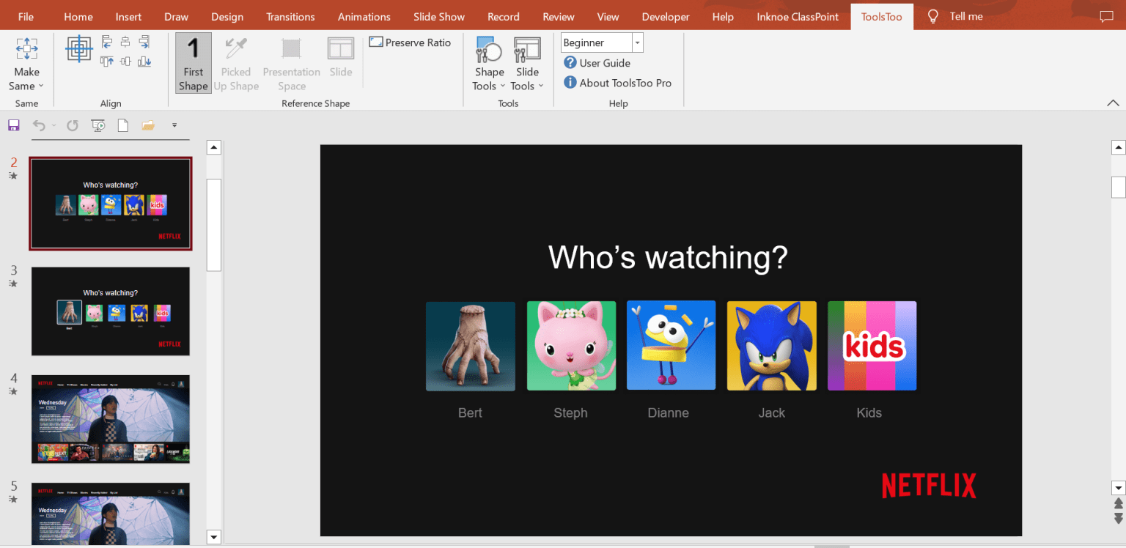Image resolution: width=1126 pixels, height=548 pixels.
Task: Click the Align Bottoms icon
Action: pos(144,62)
